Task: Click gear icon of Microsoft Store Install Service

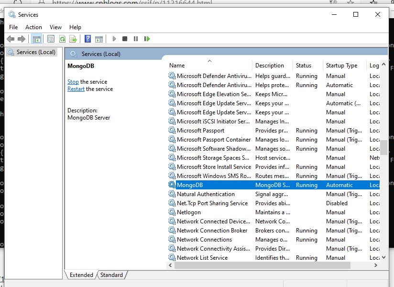Action: [x=172, y=166]
